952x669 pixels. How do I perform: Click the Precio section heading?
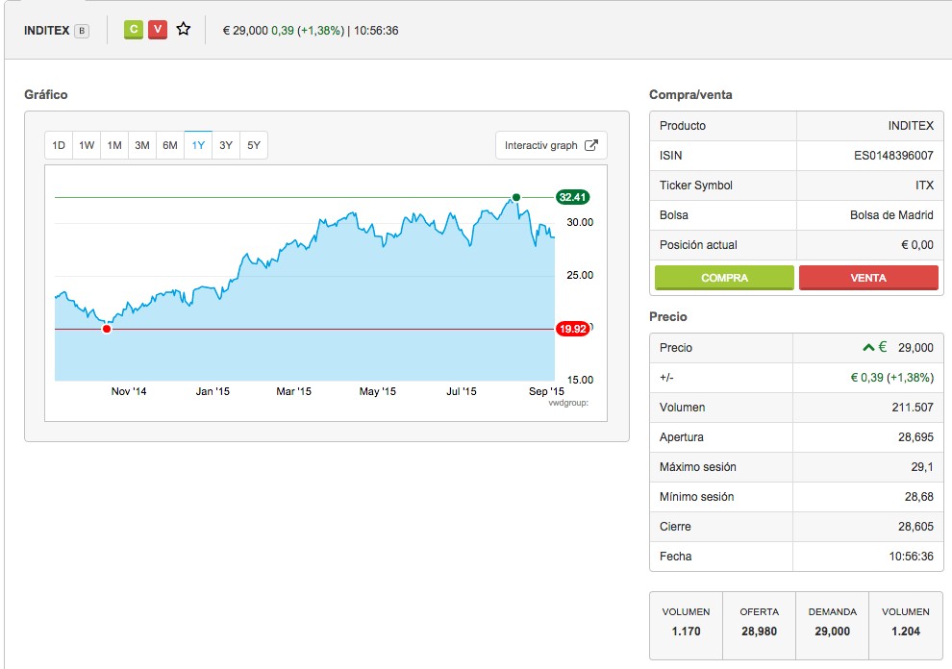(668, 317)
